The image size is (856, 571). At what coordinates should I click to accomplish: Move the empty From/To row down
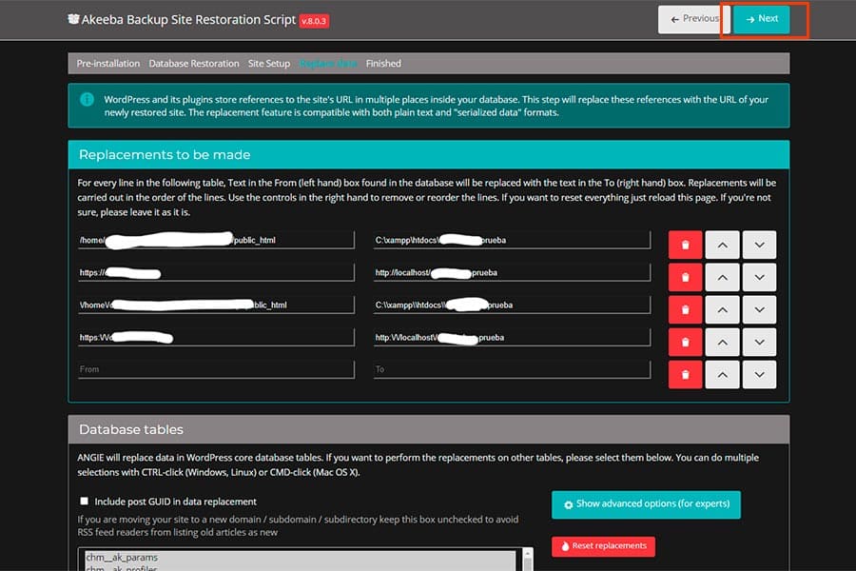759,375
